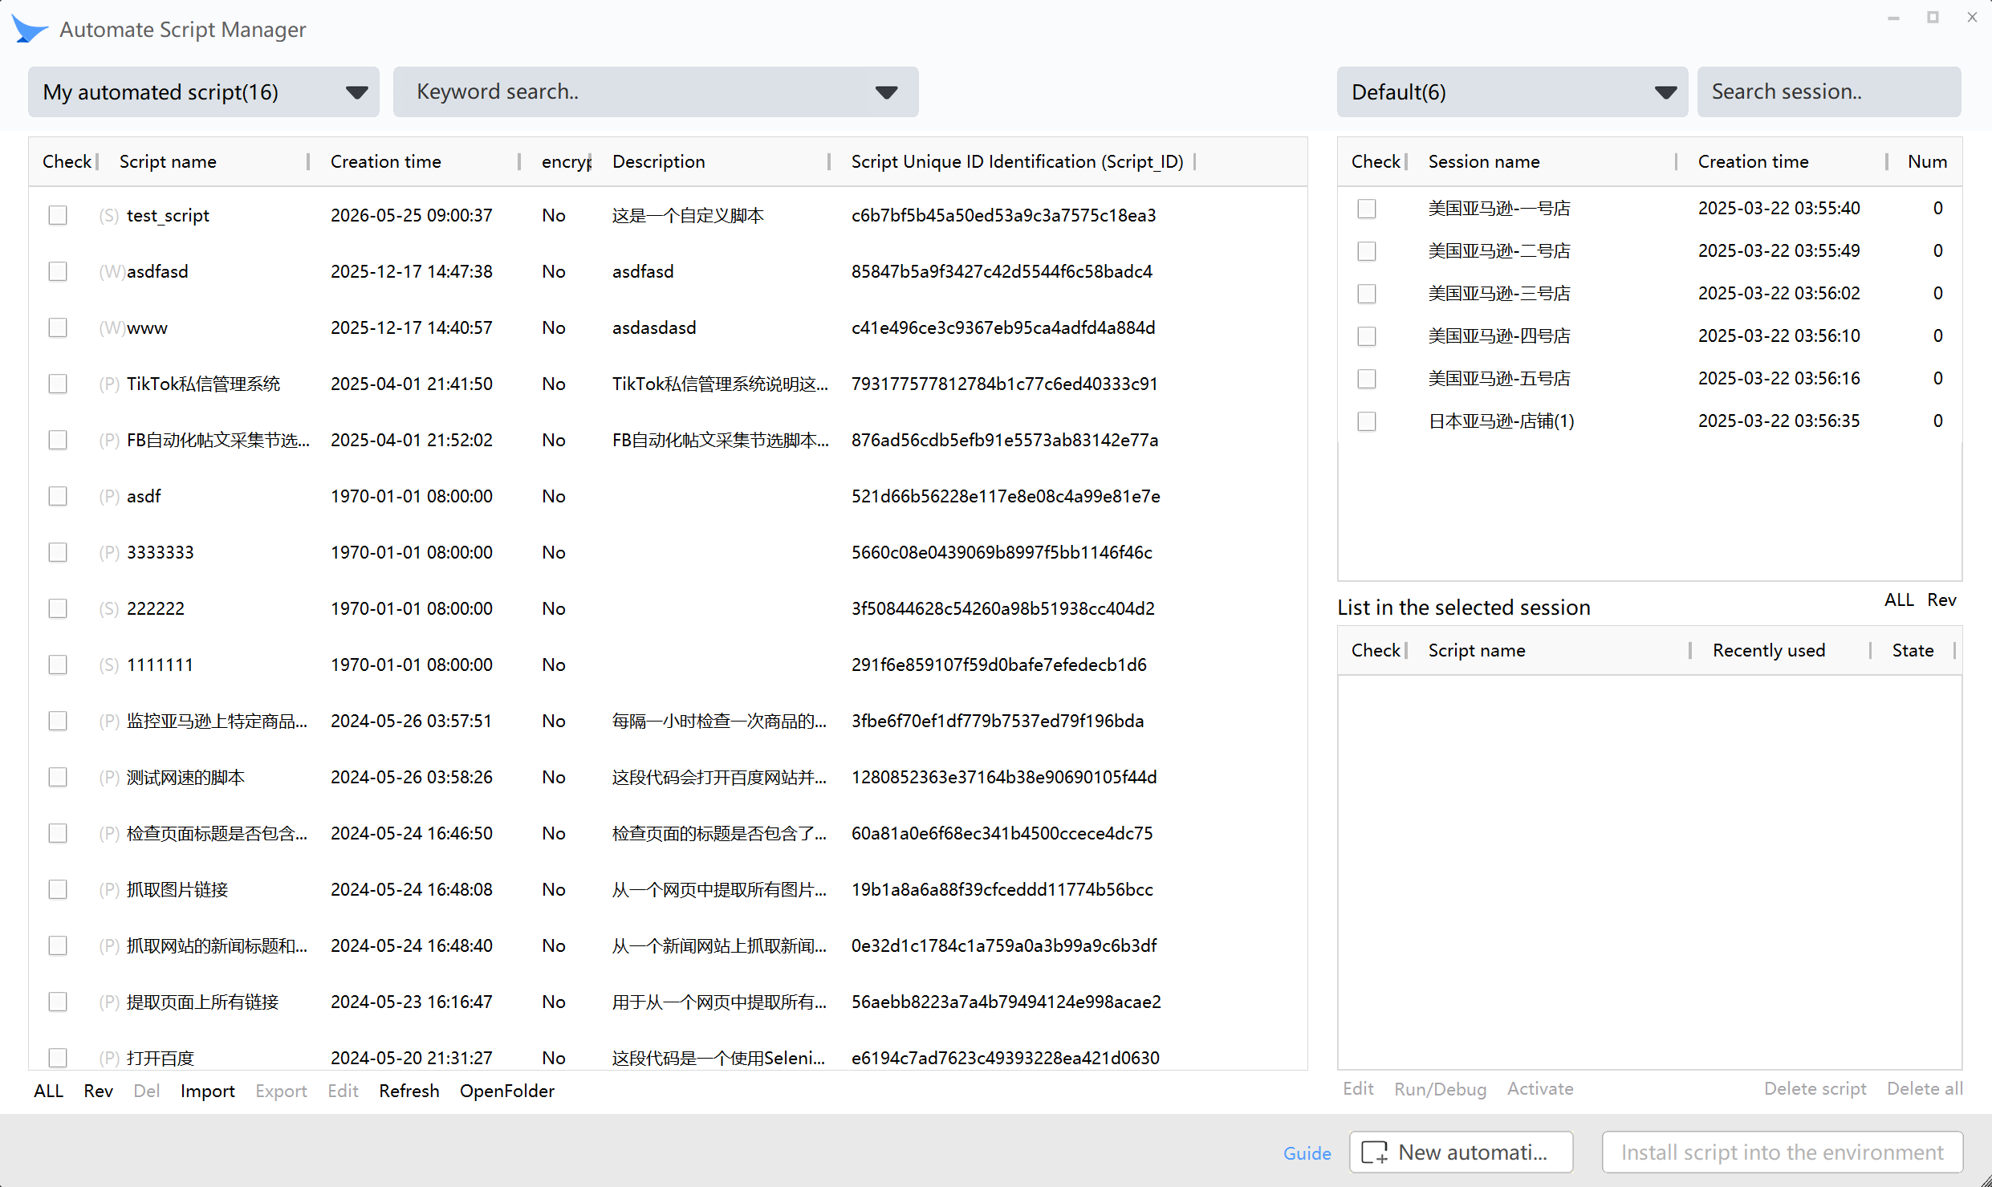Viewport: 1992px width, 1187px height.
Task: Click the 提取页面上所有链接 script name
Action: click(202, 1002)
